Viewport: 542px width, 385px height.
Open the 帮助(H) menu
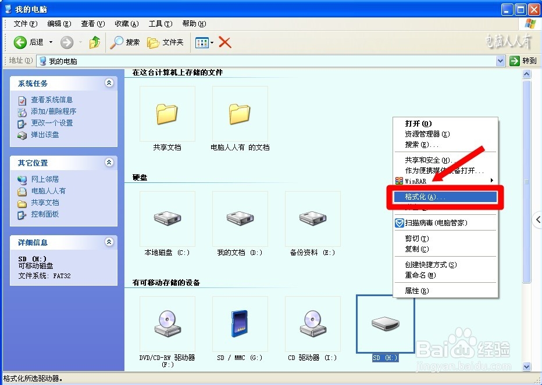click(x=194, y=23)
